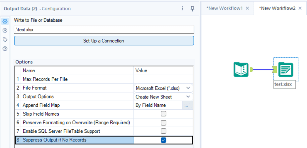307x148 pixels.
Task: Open the Help question mark icon
Action: (5, 49)
